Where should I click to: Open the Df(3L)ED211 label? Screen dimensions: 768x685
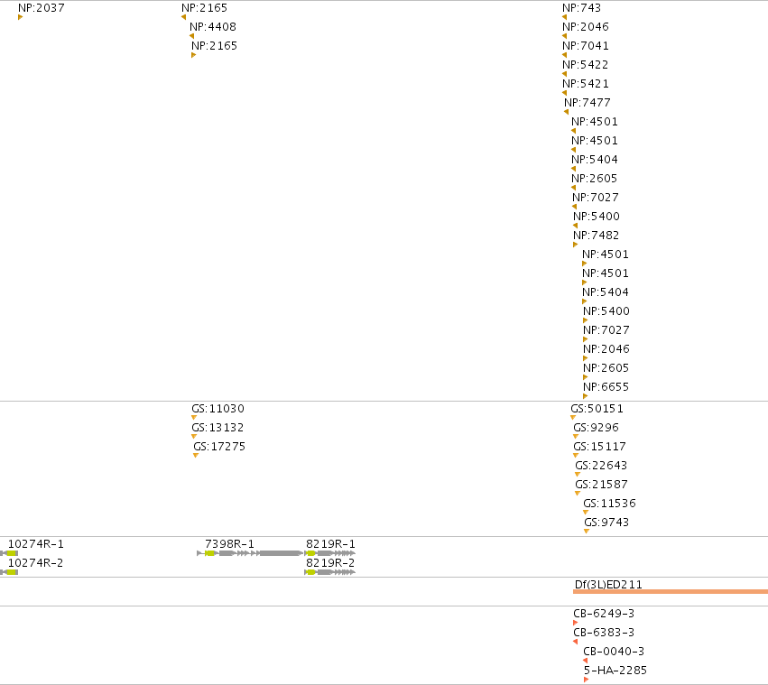pyautogui.click(x=608, y=584)
